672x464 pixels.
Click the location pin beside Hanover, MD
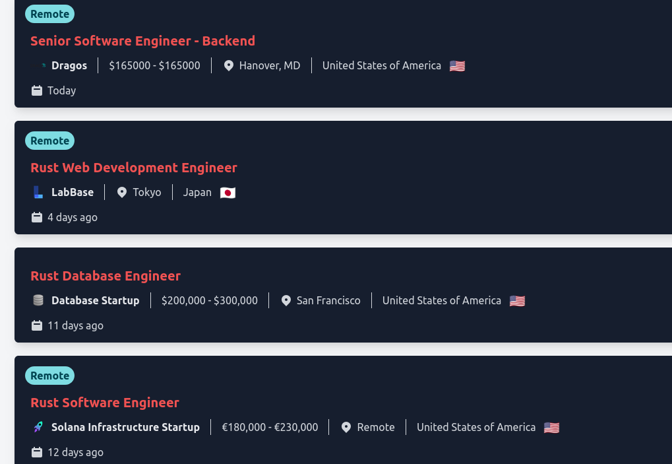pyautogui.click(x=228, y=65)
